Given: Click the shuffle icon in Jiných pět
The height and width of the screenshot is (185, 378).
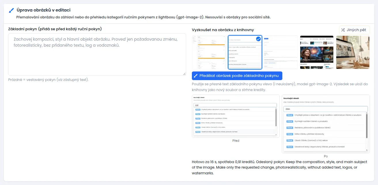Looking at the screenshot, I should [343, 30].
